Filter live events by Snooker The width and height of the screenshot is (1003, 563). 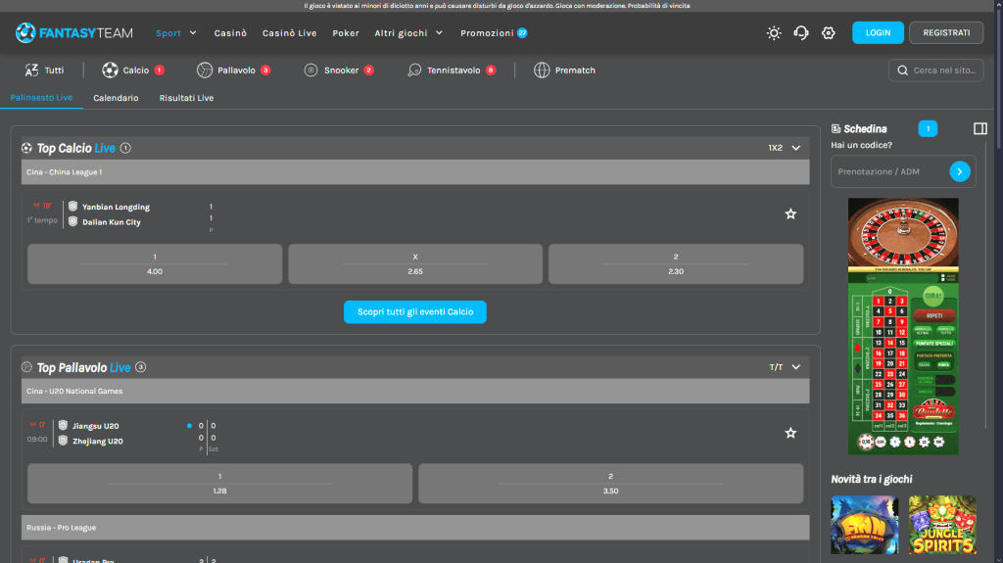(x=339, y=70)
